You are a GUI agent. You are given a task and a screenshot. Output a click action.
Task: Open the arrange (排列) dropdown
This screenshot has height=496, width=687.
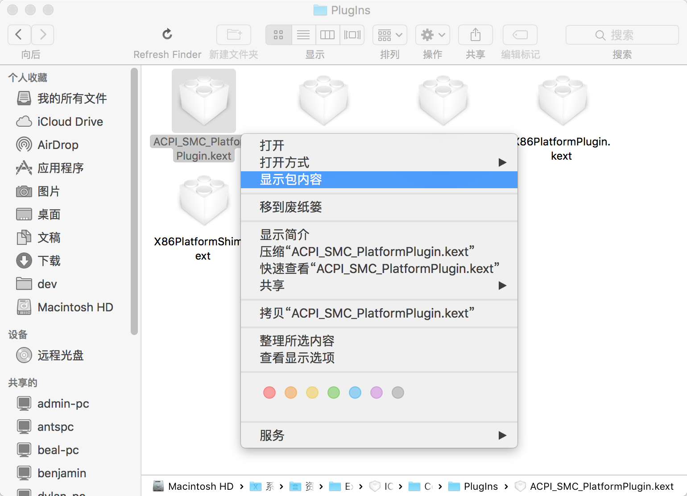[x=390, y=35]
